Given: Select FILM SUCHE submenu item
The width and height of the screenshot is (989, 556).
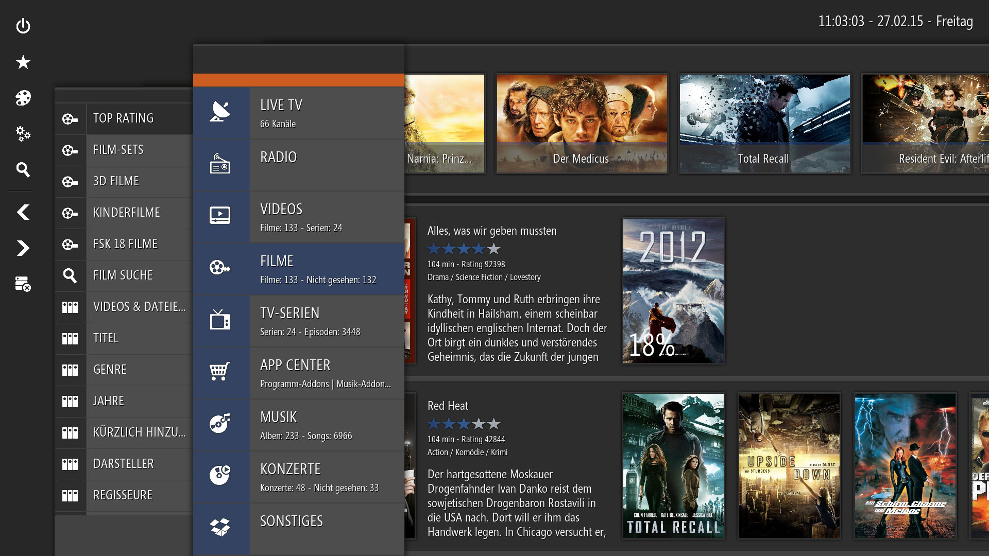Looking at the screenshot, I should tap(124, 275).
